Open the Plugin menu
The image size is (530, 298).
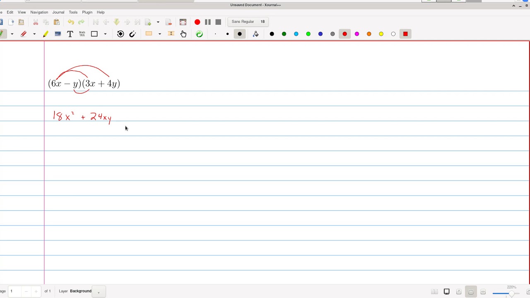[x=87, y=12]
